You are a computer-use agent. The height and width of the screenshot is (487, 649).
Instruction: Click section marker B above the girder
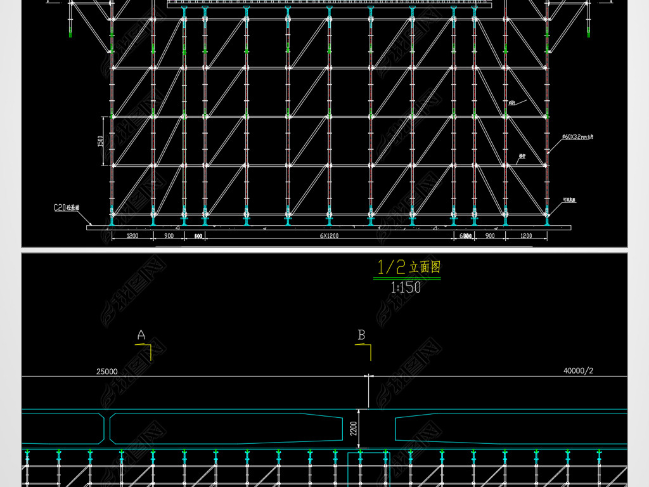tap(360, 334)
